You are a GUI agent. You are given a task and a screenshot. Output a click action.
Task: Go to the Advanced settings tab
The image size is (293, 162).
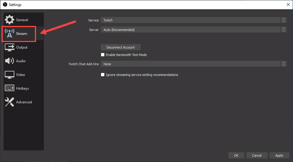[24, 102]
